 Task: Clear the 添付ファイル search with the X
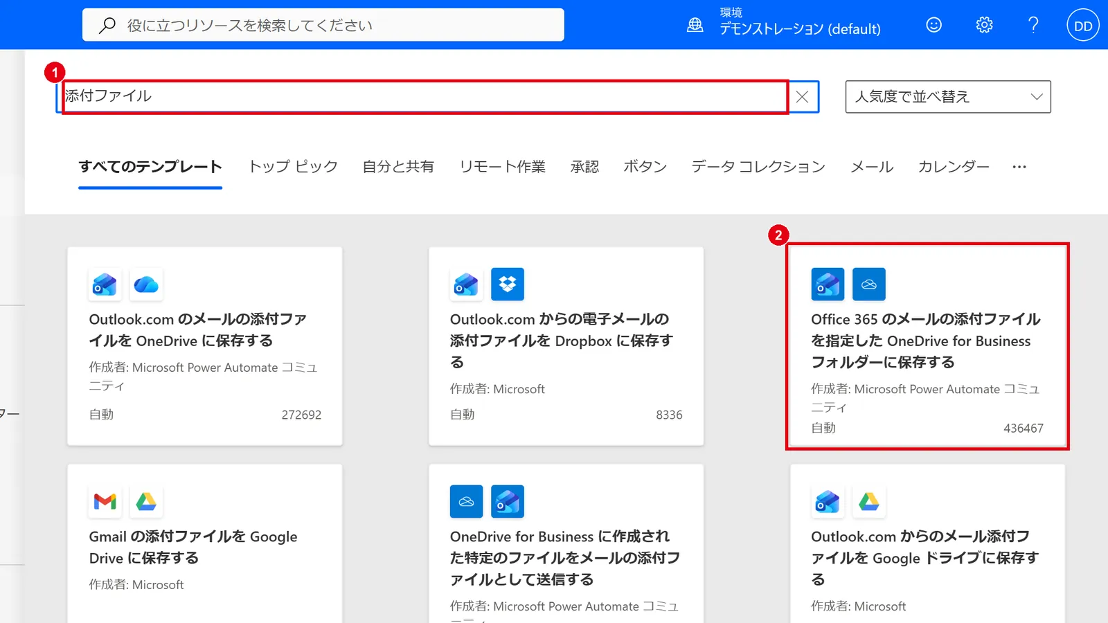(802, 97)
